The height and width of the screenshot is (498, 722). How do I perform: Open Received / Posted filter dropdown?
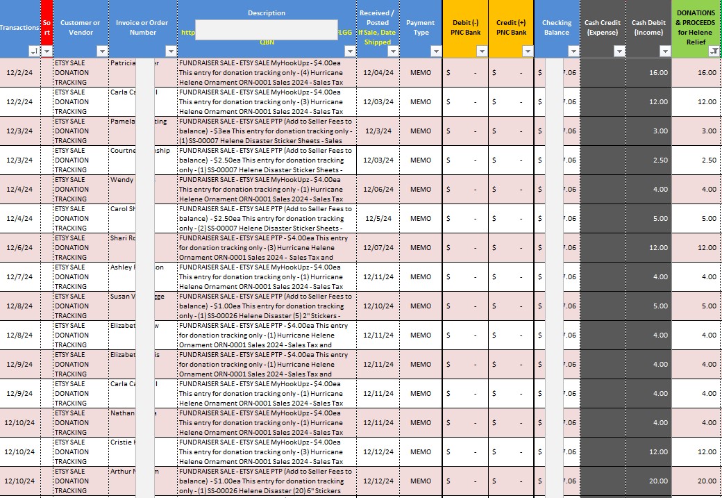[x=393, y=51]
